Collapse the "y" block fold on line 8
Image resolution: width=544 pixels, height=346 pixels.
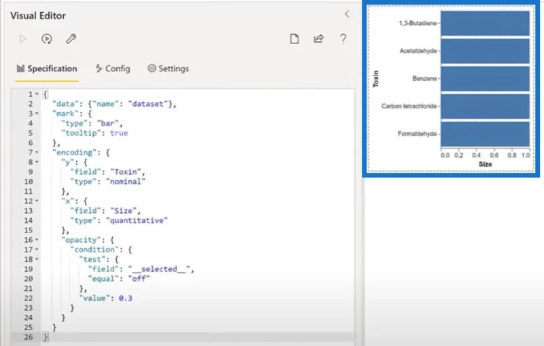[37, 162]
